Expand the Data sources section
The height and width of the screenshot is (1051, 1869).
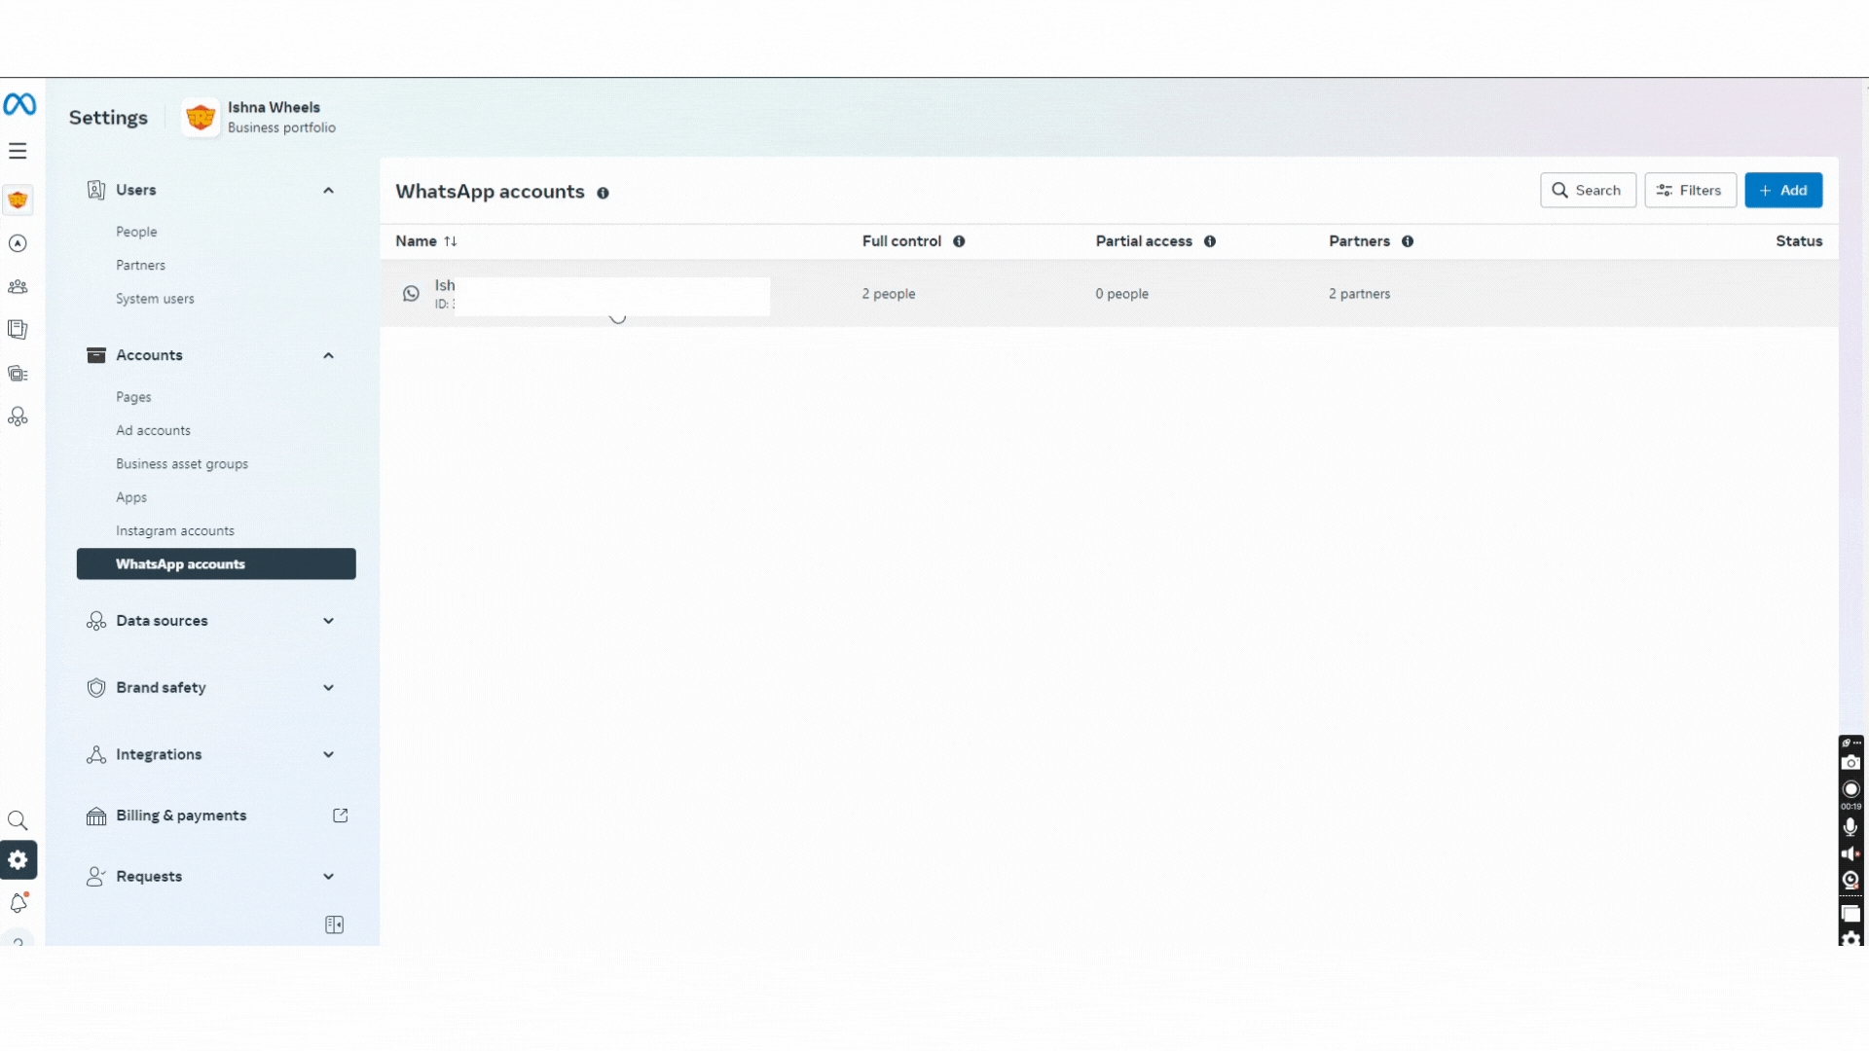point(328,621)
